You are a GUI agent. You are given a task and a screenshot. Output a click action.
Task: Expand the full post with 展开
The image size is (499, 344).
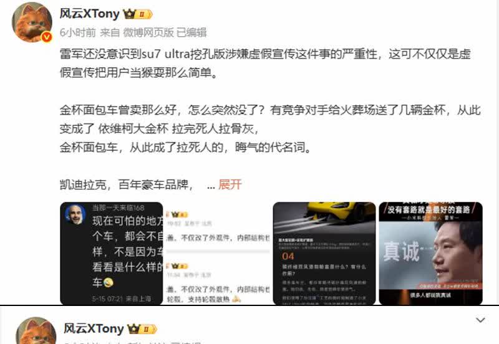pyautogui.click(x=230, y=184)
